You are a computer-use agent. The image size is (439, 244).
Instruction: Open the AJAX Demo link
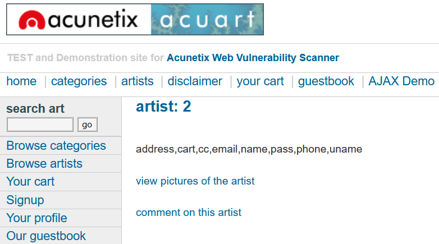(x=401, y=81)
